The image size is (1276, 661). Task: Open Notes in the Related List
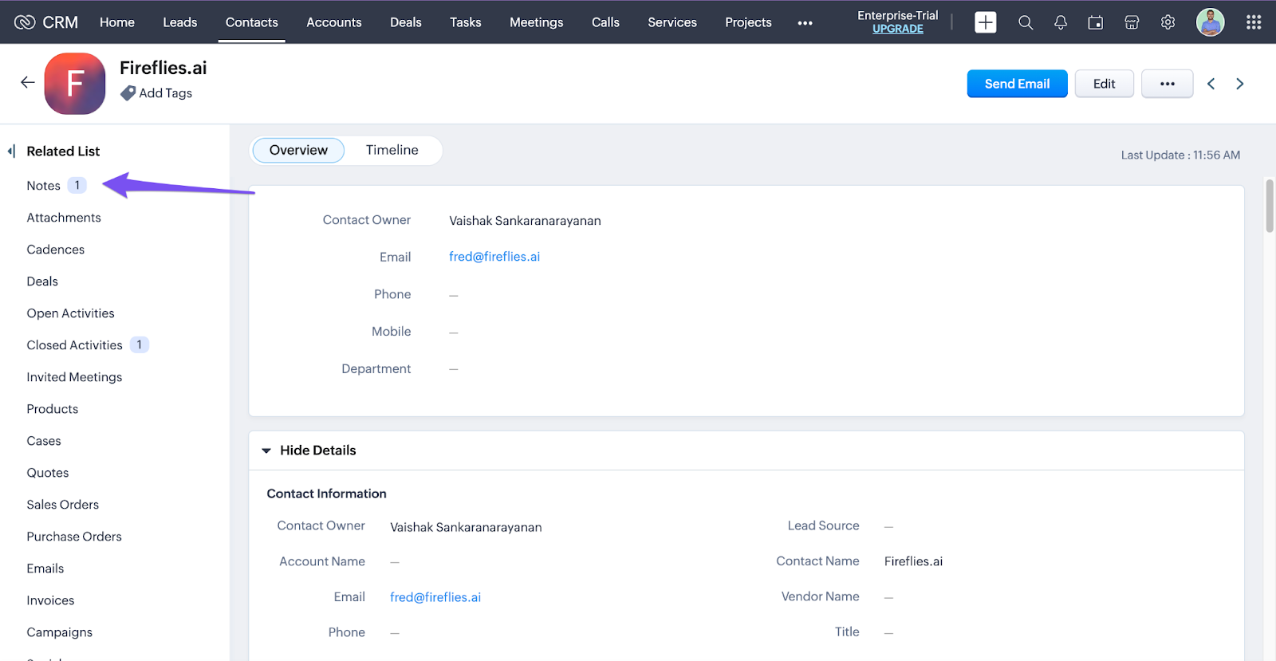[x=44, y=186]
